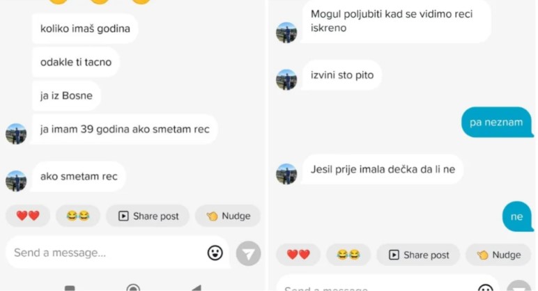Open avatar next to 'izvini sto pito'
The image size is (538, 291).
[286, 79]
